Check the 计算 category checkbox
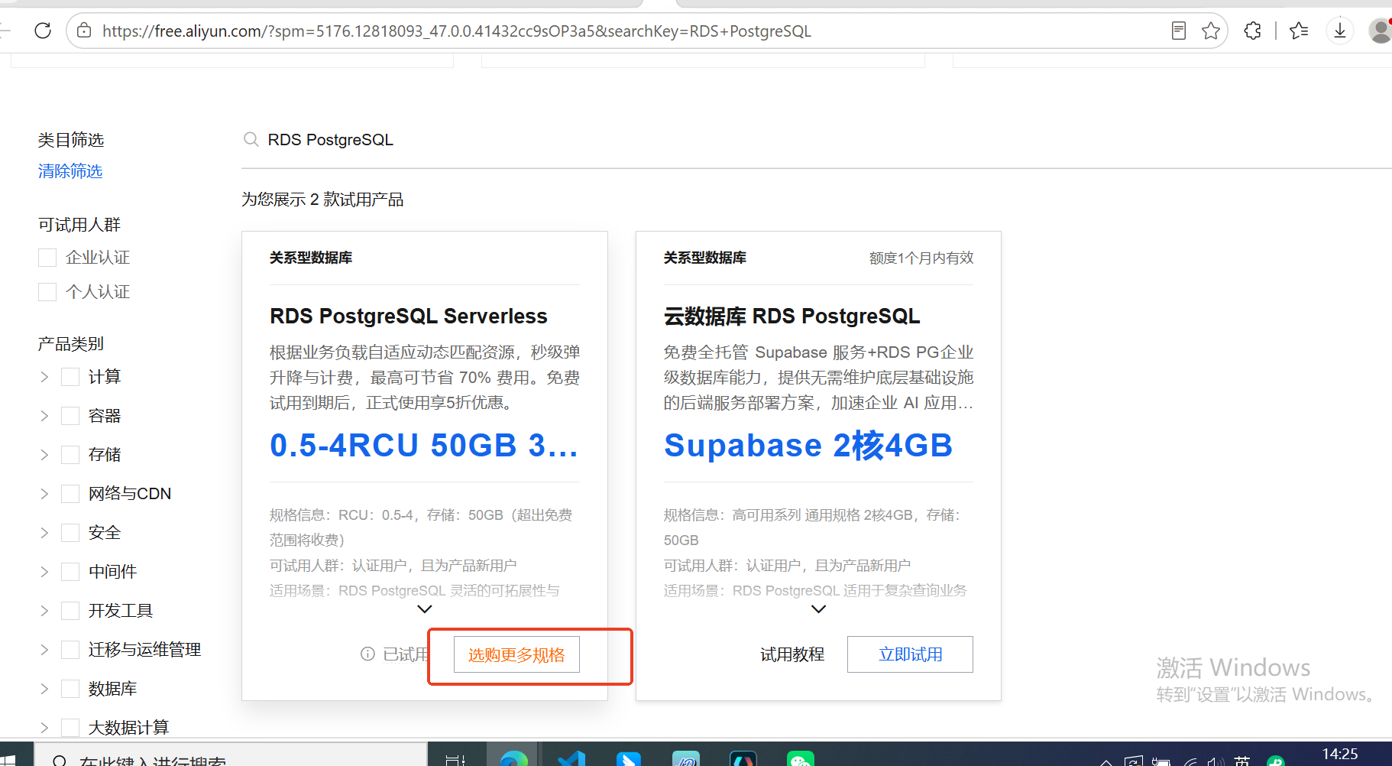 pyautogui.click(x=70, y=377)
